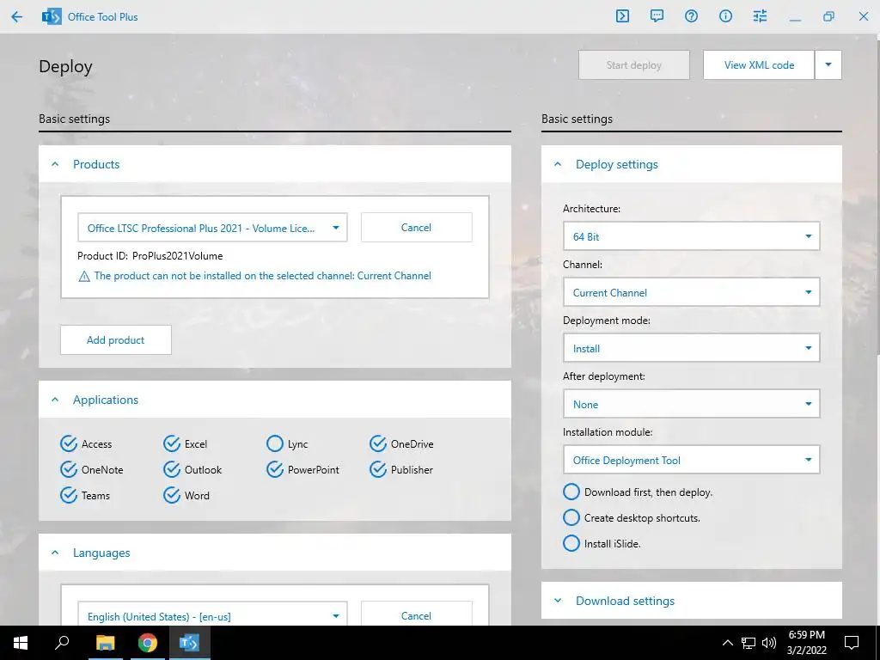Open the taskbar clock showing 6:59 PM
This screenshot has height=660, width=880.
tap(806, 643)
